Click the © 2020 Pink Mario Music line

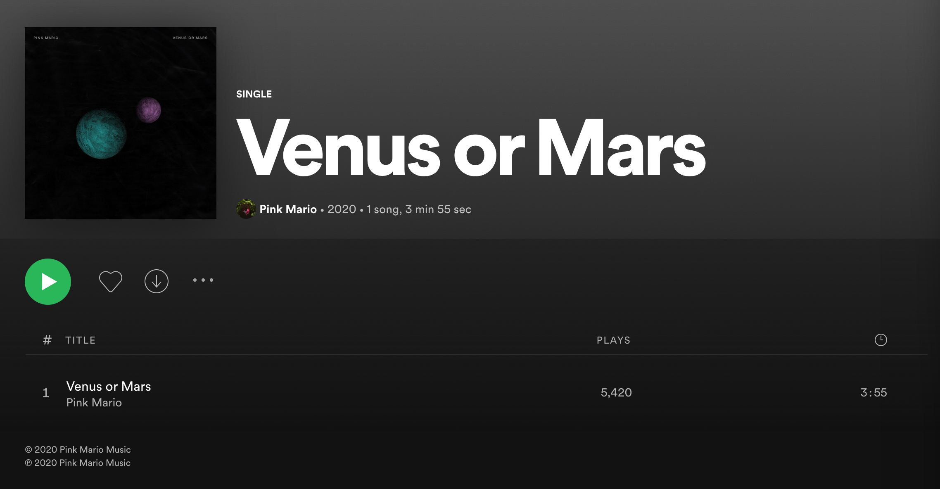click(78, 450)
